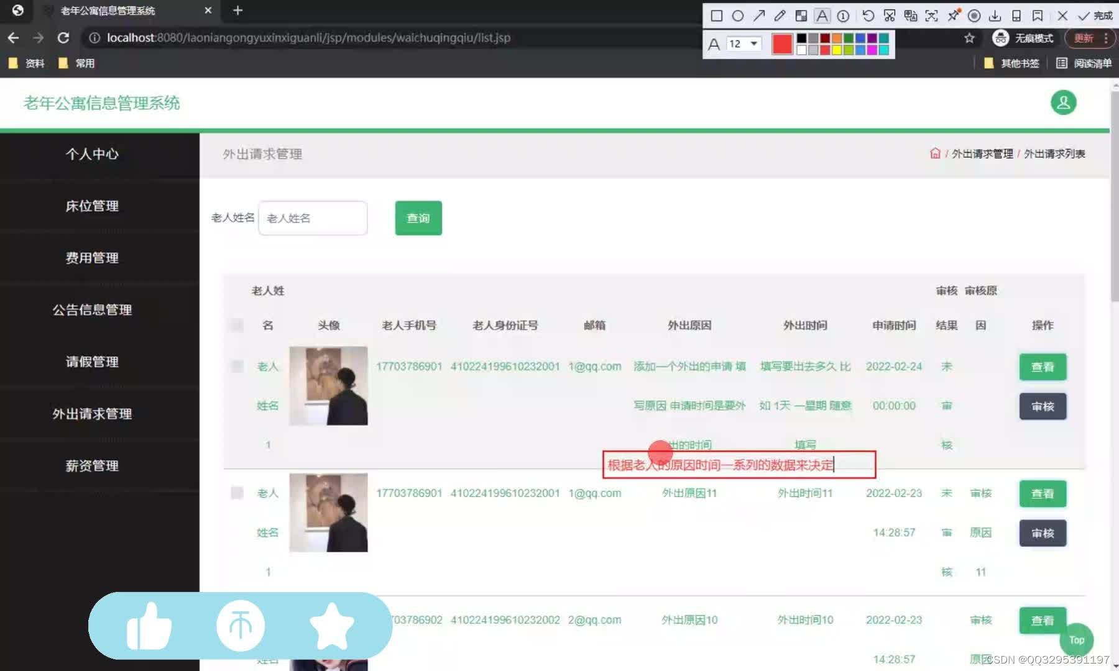This screenshot has height=671, width=1119.
Task: Select the mosaic blur tool
Action: tap(801, 16)
